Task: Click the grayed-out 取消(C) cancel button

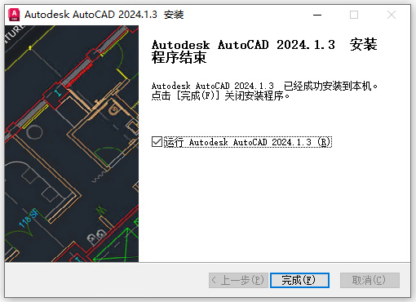Action: tap(370, 280)
